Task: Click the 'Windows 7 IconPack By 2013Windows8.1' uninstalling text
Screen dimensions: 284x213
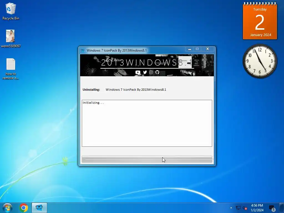Action: [136, 90]
